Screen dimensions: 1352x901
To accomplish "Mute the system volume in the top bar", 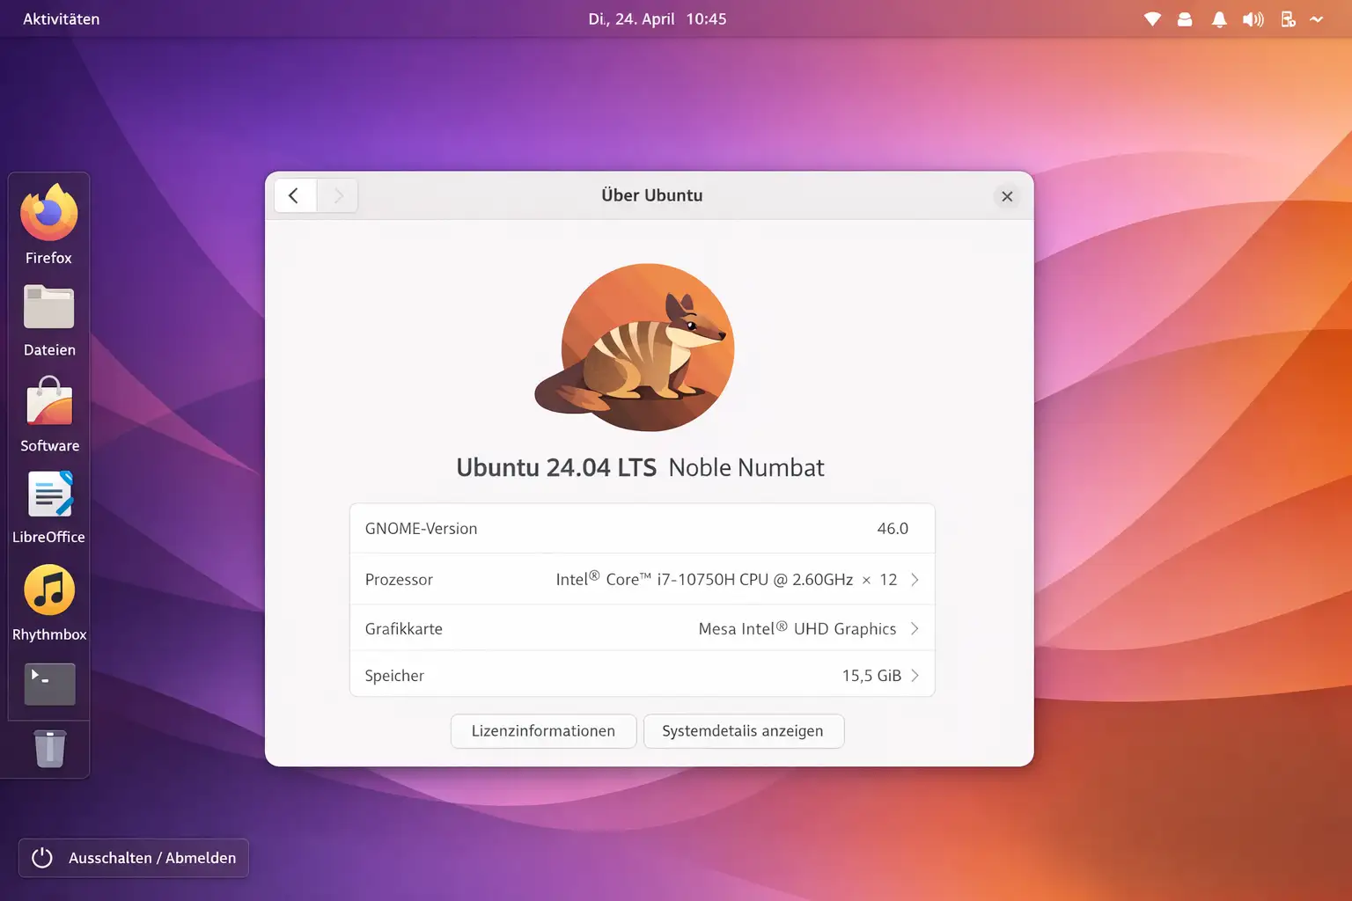I will [1253, 18].
